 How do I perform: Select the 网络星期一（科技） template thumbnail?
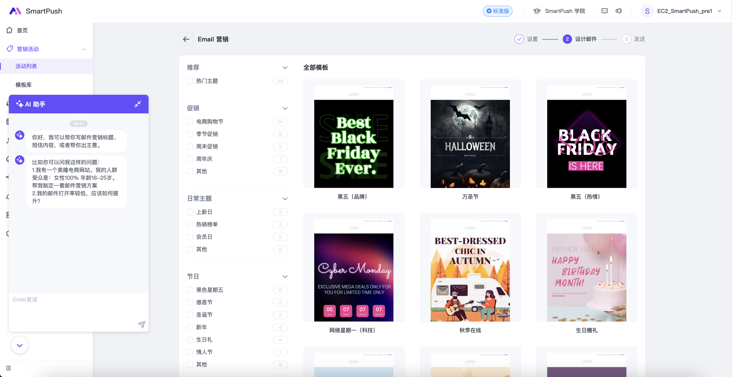[x=354, y=267]
